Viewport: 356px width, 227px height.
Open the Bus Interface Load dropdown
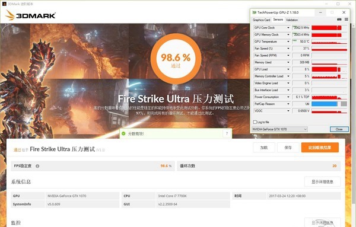tap(288, 90)
